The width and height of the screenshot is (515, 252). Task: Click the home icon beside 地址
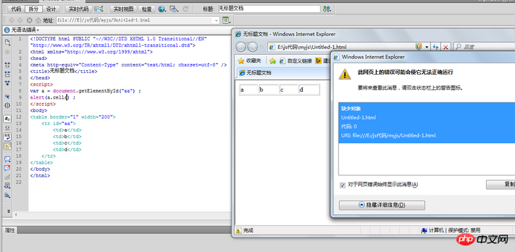pyautogui.click(x=38, y=20)
